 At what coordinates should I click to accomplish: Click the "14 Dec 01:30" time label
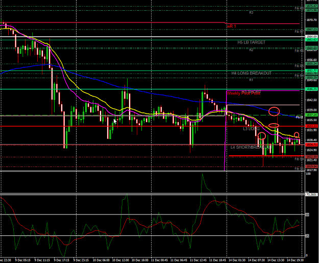tap(237, 260)
